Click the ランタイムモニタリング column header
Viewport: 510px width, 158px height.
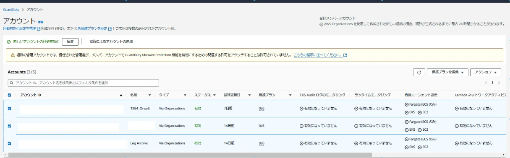[x=372, y=95]
